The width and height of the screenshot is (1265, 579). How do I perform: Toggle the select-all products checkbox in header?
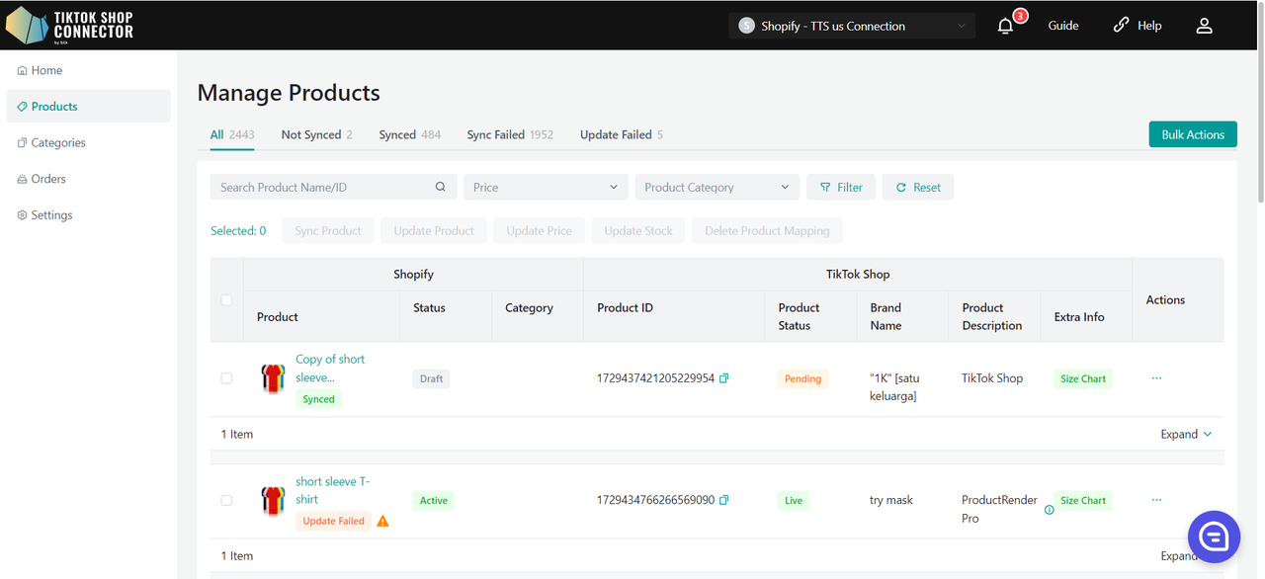click(226, 299)
